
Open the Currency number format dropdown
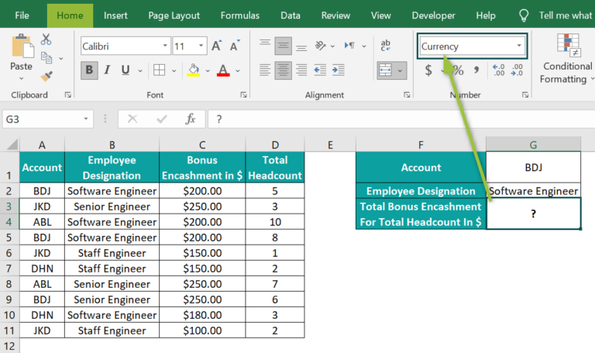[x=519, y=46]
